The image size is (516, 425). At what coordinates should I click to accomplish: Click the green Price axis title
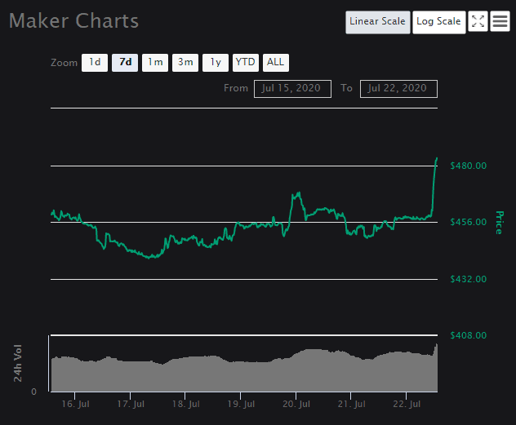[499, 222]
